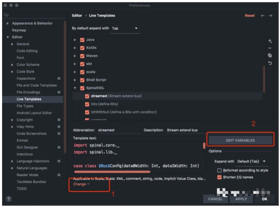Click the project-level icon beside GUI Designer
280x207 pixels.
(x=59, y=147)
